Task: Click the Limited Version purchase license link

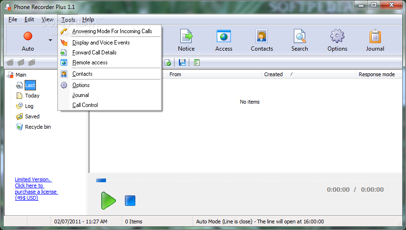Action: point(36,188)
